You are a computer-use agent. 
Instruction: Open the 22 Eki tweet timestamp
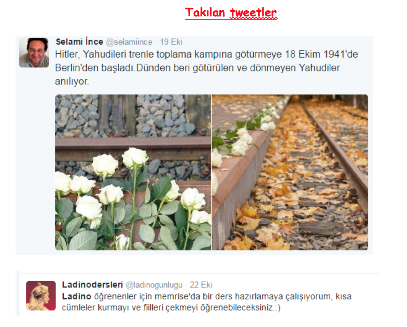(x=201, y=285)
